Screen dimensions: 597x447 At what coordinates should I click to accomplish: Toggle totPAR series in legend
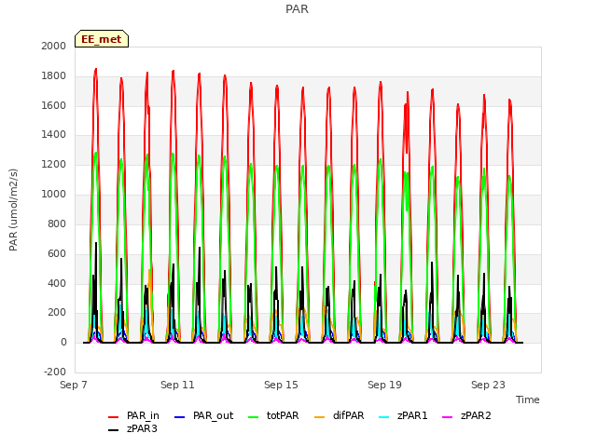pyautogui.click(x=273, y=416)
